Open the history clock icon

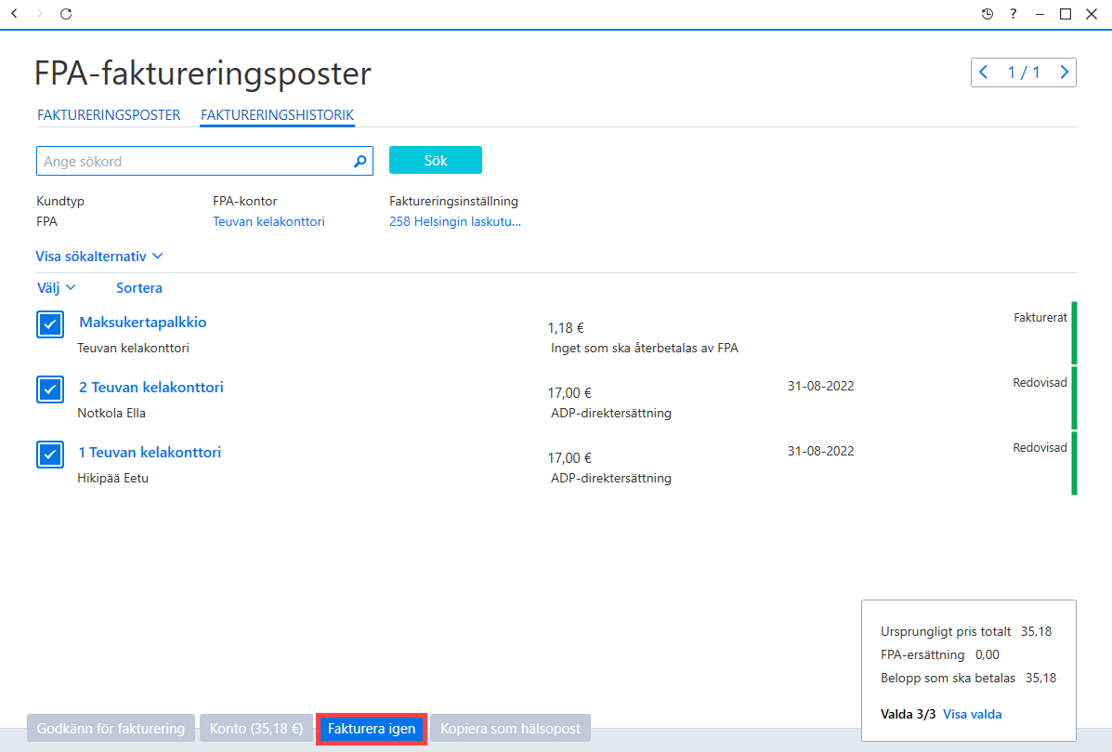coord(988,14)
